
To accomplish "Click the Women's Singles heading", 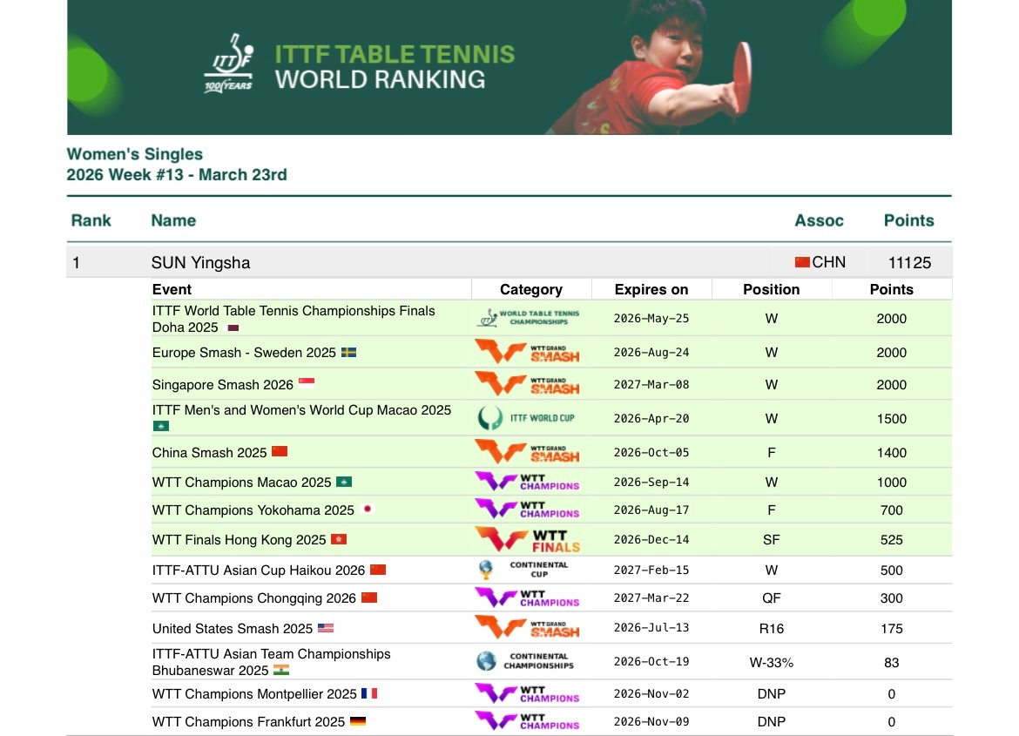I will tap(134, 154).
